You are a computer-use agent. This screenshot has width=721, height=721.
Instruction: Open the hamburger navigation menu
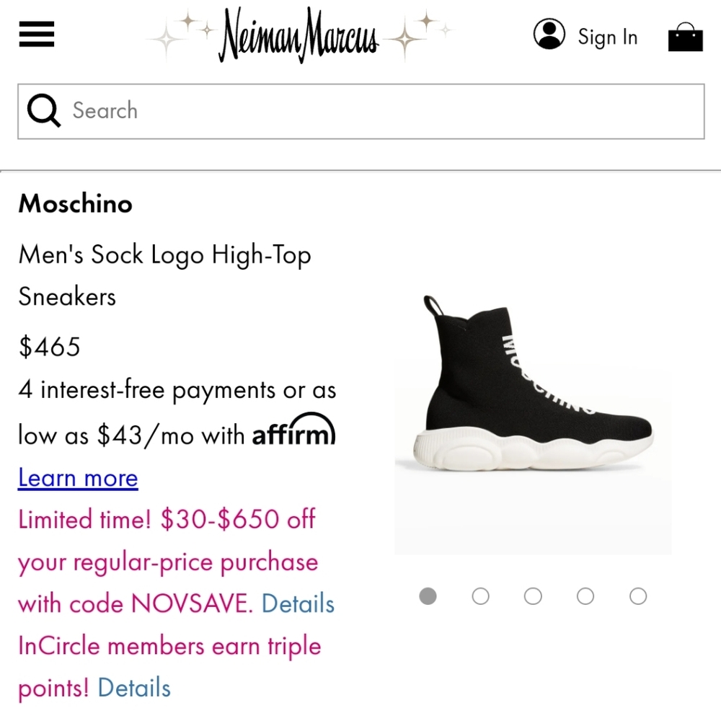(36, 34)
